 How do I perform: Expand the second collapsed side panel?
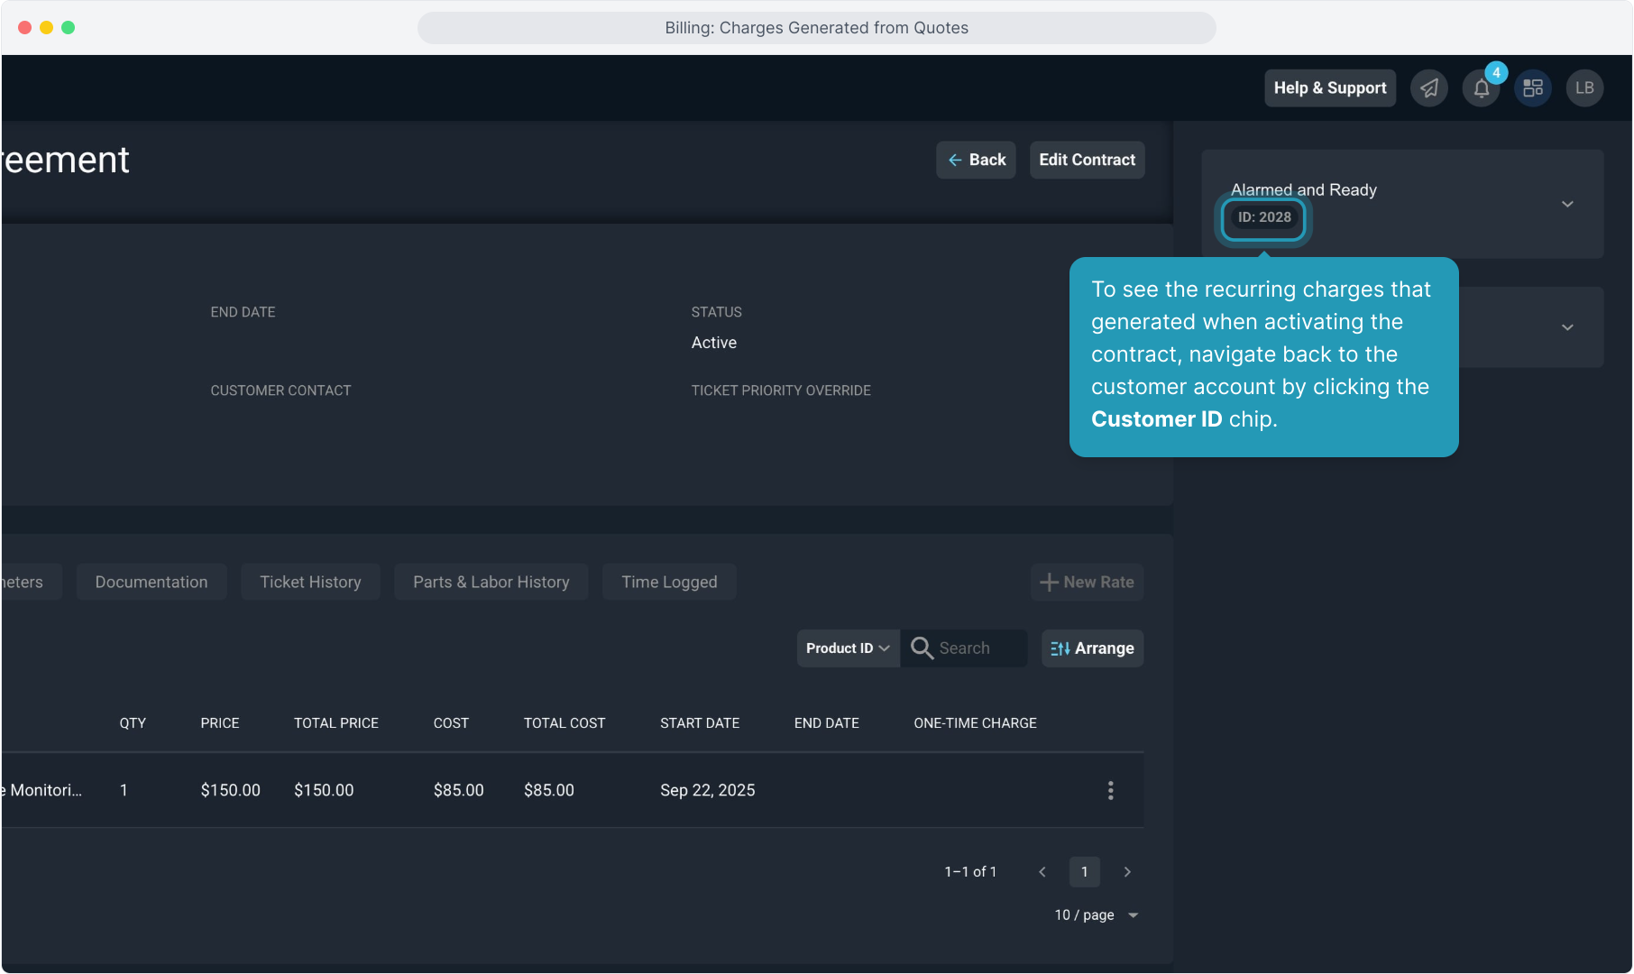(1567, 327)
